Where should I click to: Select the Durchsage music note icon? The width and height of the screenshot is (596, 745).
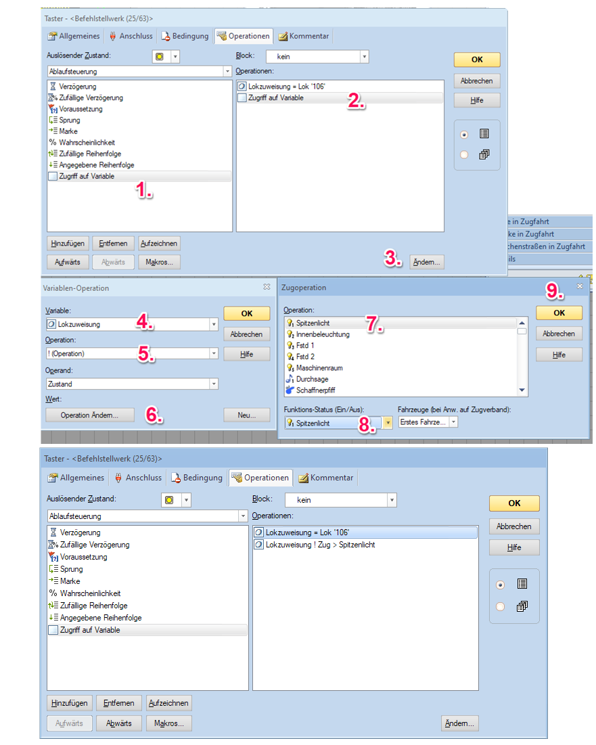(x=290, y=379)
